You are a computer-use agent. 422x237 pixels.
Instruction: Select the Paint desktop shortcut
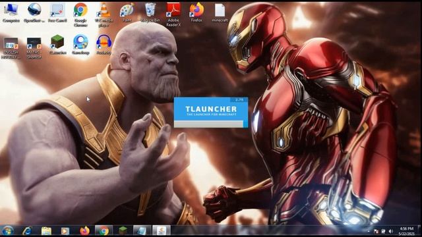[x=127, y=13]
